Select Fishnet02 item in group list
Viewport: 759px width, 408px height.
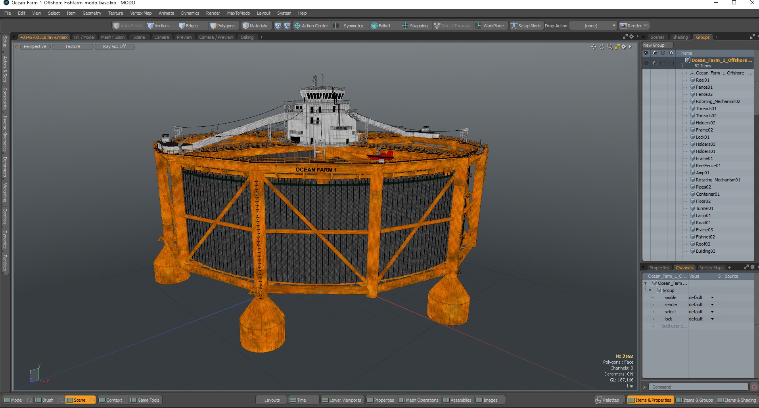pos(705,237)
